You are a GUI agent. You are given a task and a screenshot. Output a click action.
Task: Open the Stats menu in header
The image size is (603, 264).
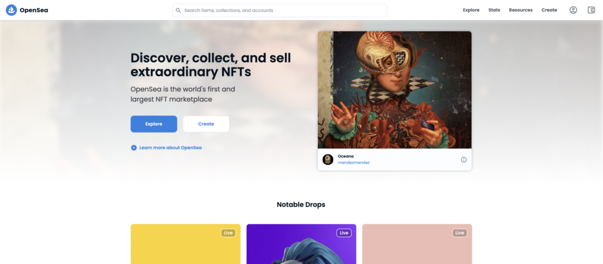(494, 10)
